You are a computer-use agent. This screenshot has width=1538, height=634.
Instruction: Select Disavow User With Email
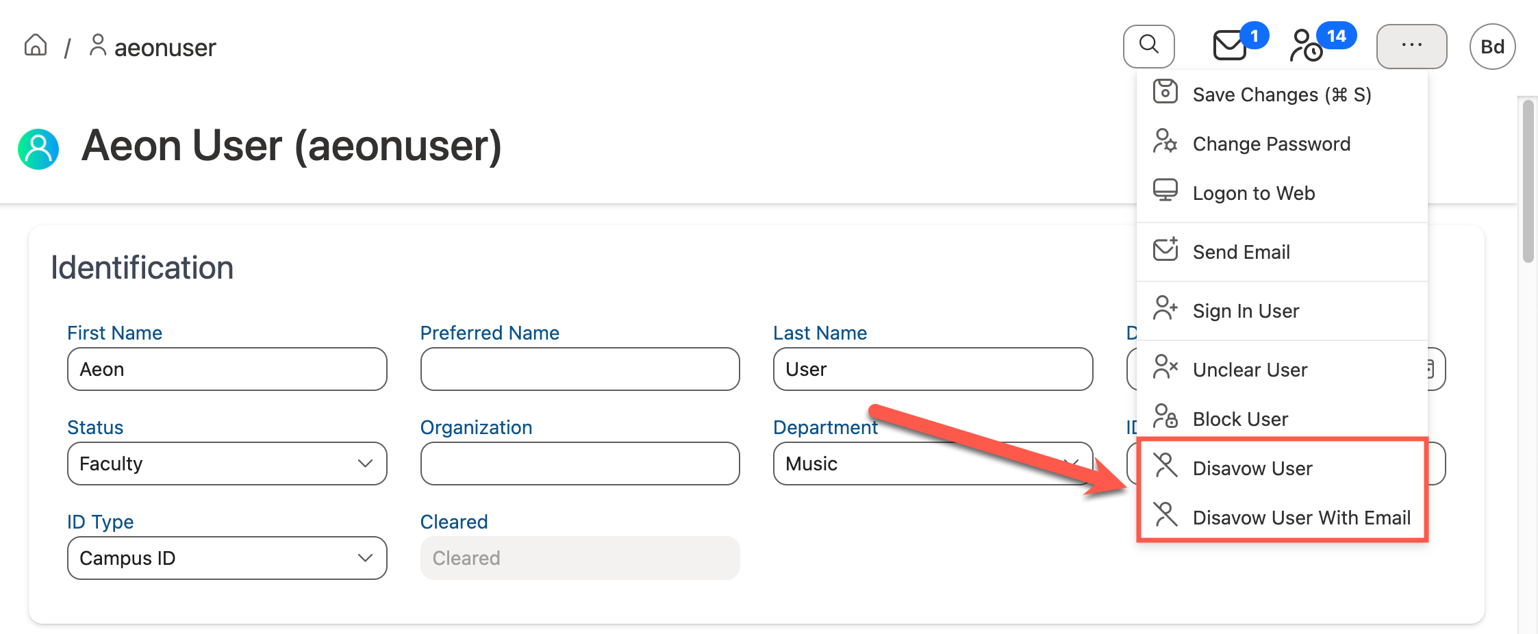pyautogui.click(x=1300, y=518)
